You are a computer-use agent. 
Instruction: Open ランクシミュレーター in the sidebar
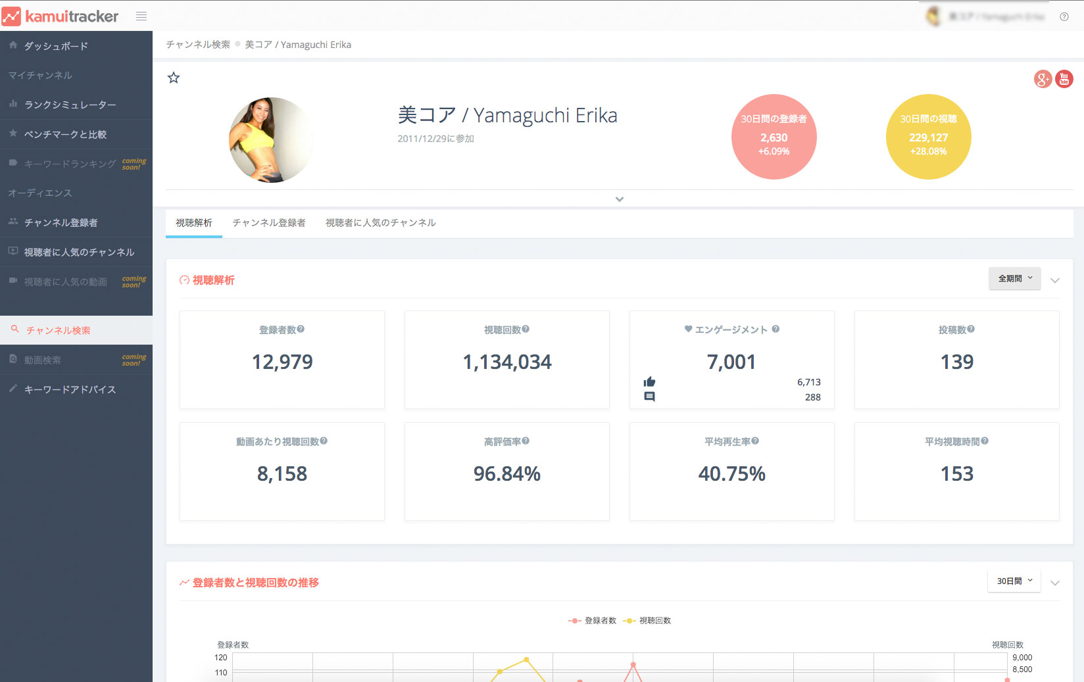76,105
